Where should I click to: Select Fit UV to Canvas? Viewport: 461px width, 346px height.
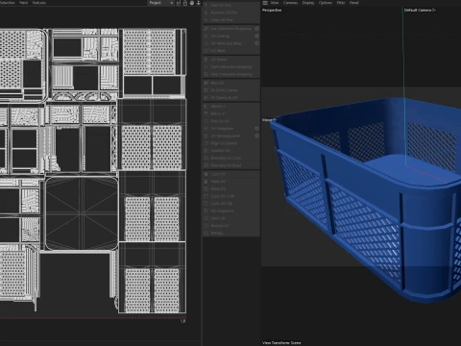[230, 90]
